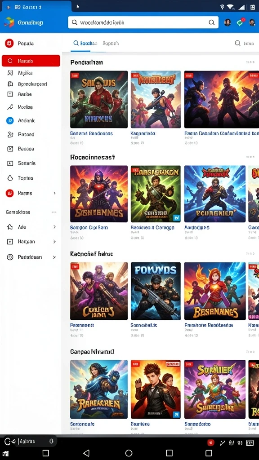Open the chat bubble notification icon in header
Image resolution: width=259 pixels, height=460 pixels.
pos(241,22)
